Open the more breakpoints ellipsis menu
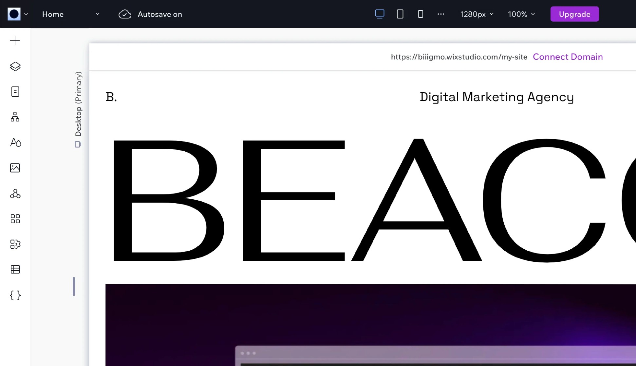 (441, 14)
